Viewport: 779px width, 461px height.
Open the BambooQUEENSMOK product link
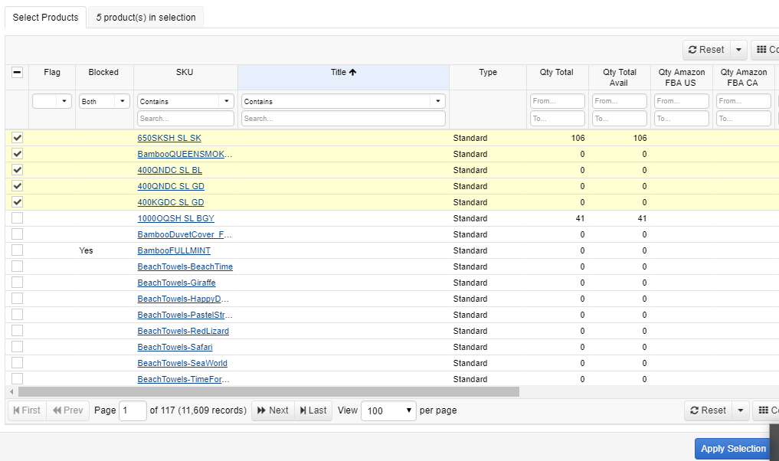pos(185,154)
